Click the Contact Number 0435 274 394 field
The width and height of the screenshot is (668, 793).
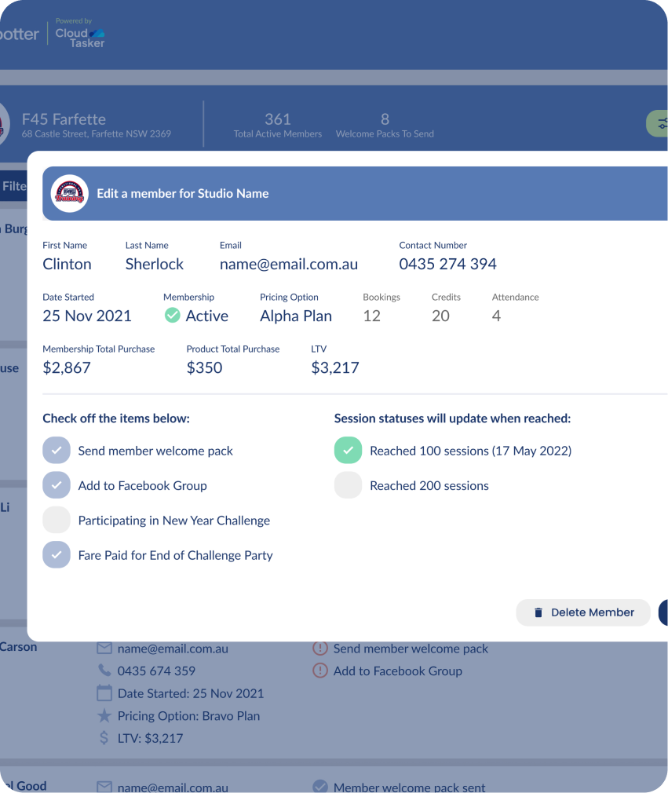(447, 264)
